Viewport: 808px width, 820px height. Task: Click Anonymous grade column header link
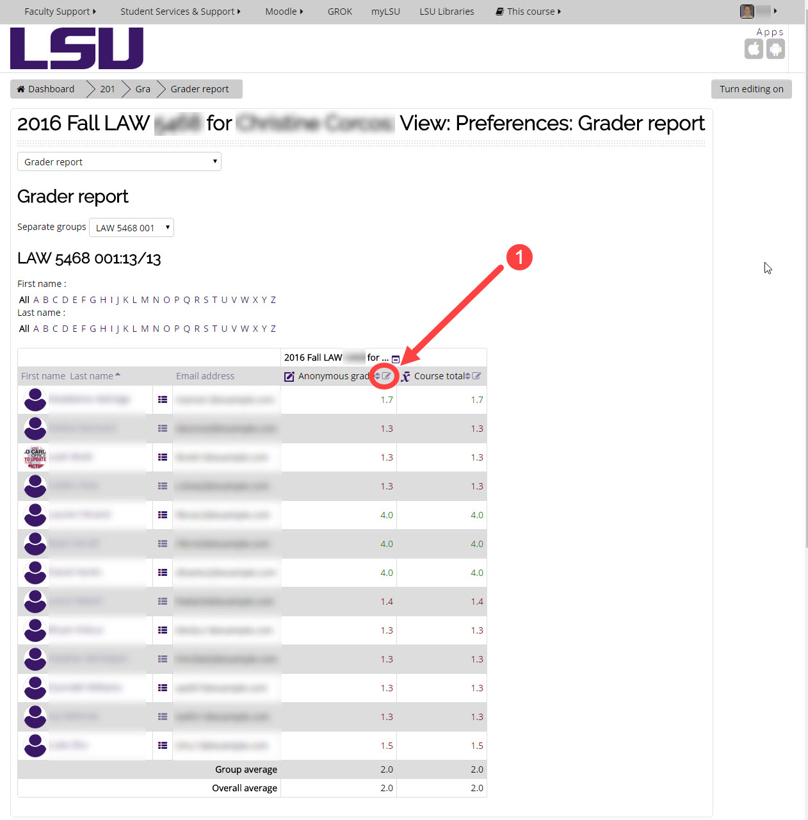334,376
